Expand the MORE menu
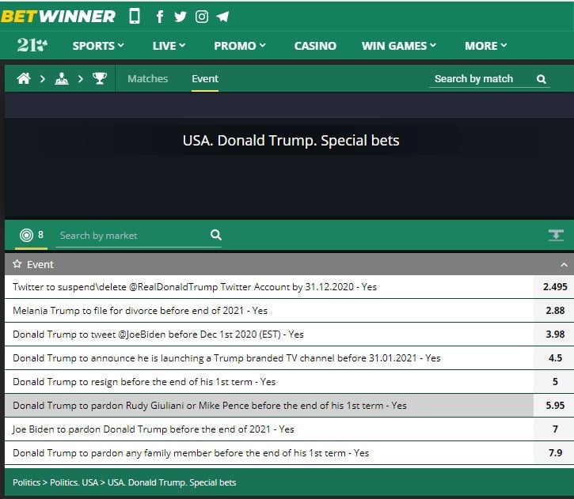Viewport: 574px width, 499px height. pos(486,46)
